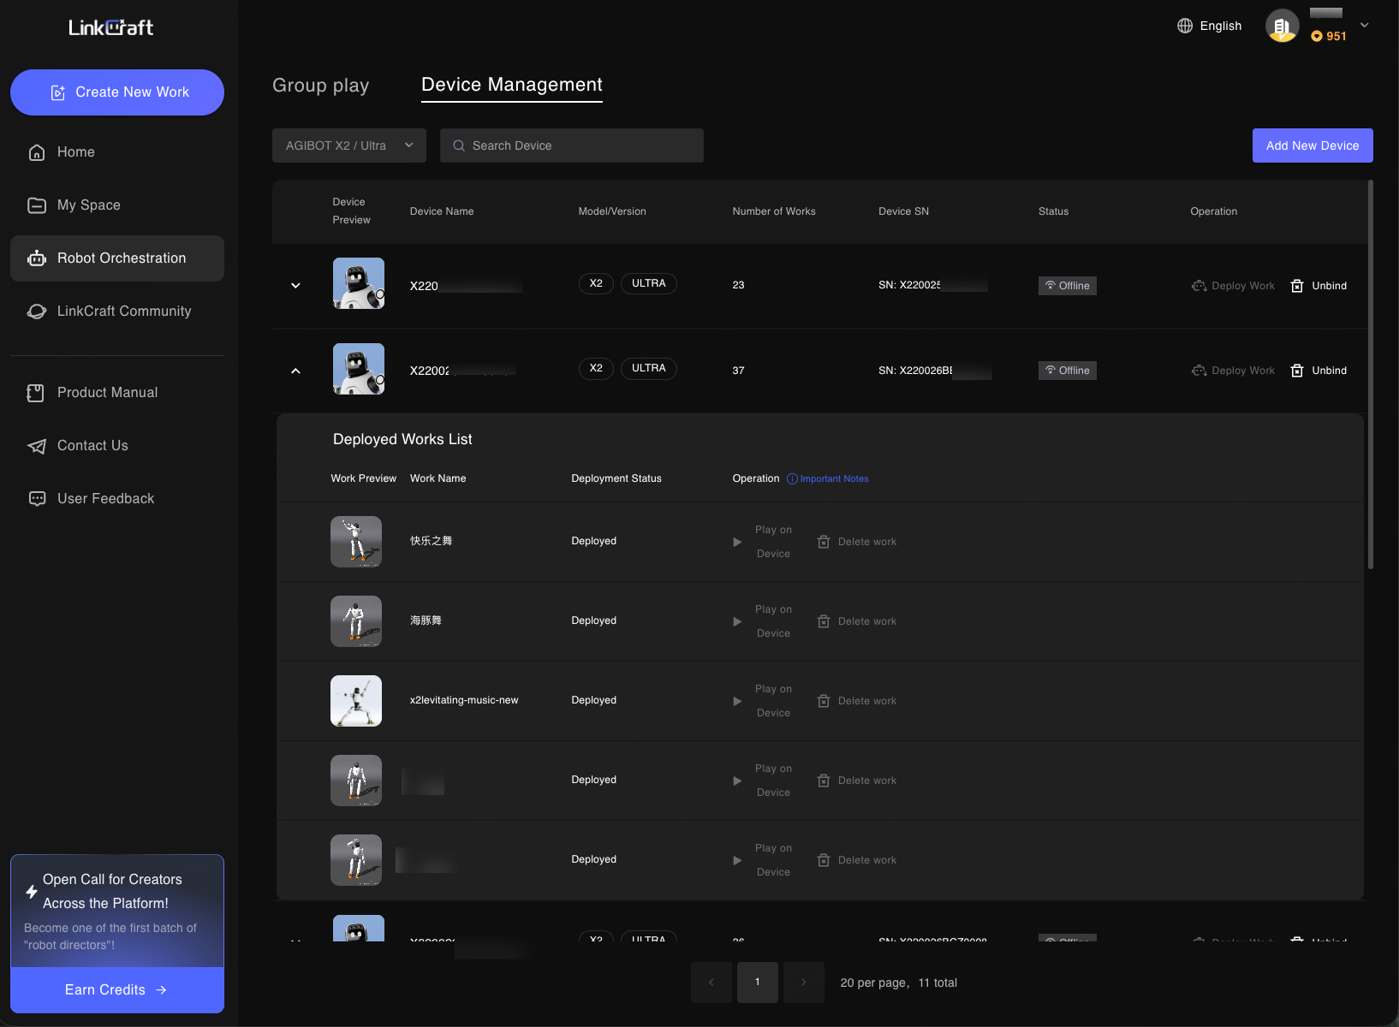Image resolution: width=1399 pixels, height=1027 pixels.
Task: Click the device list vertical scrollbar
Action: point(1370,375)
